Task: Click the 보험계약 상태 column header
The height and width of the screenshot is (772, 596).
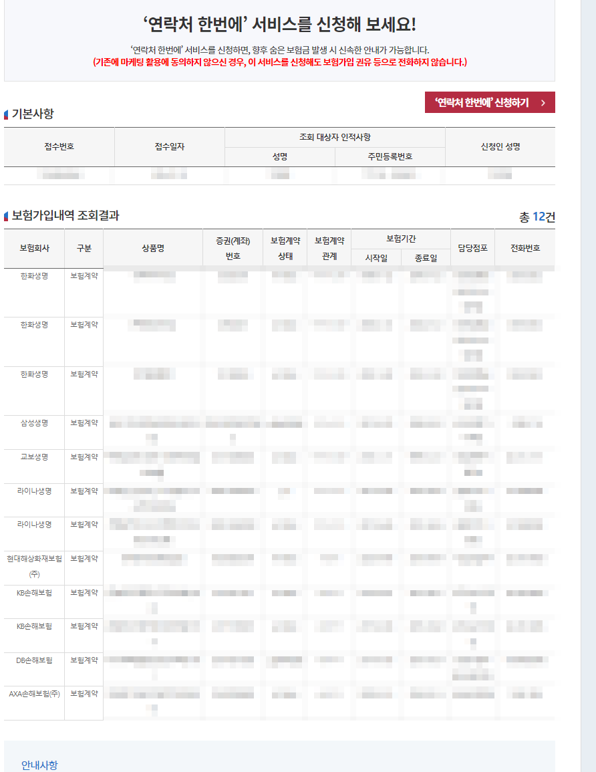Action: coord(285,248)
